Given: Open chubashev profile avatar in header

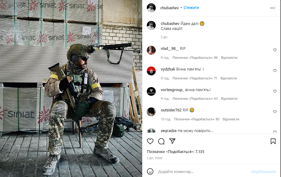Looking at the screenshot, I should 151,8.
